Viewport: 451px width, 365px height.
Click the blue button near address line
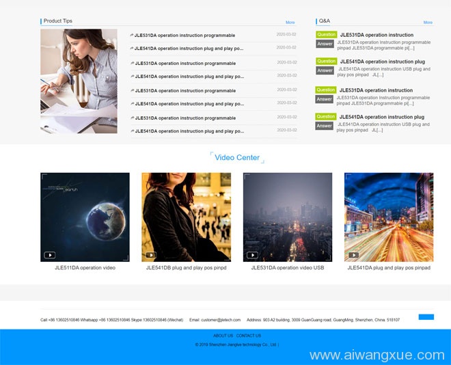pyautogui.click(x=426, y=317)
